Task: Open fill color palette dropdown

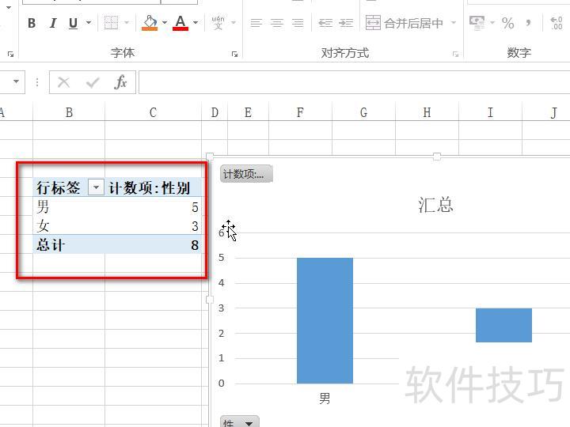Action: point(165,22)
